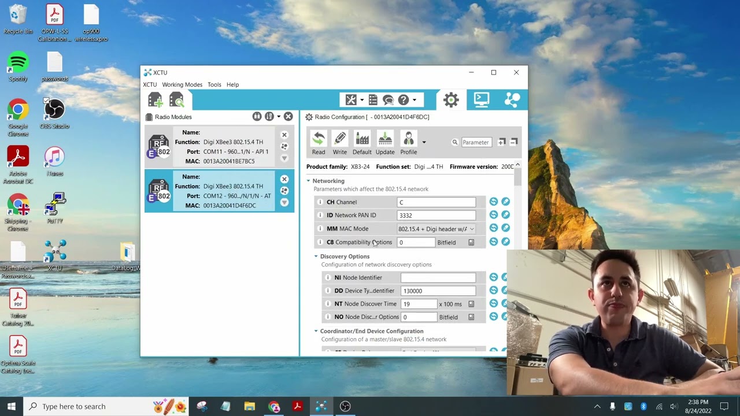Click the NI Node Identifier field
The height and width of the screenshot is (416, 740).
point(438,278)
